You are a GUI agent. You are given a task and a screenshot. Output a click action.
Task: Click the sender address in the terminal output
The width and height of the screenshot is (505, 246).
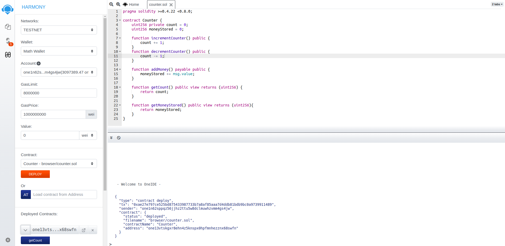[x=186, y=208]
